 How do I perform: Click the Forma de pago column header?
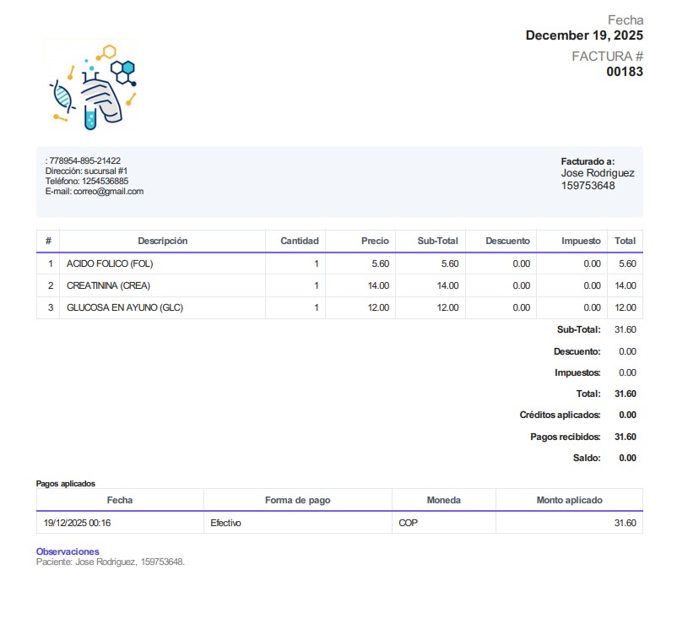(297, 501)
